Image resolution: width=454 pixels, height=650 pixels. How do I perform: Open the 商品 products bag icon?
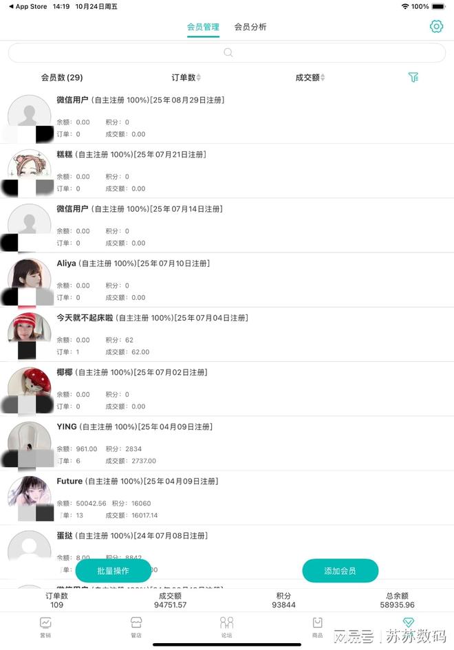point(318,622)
